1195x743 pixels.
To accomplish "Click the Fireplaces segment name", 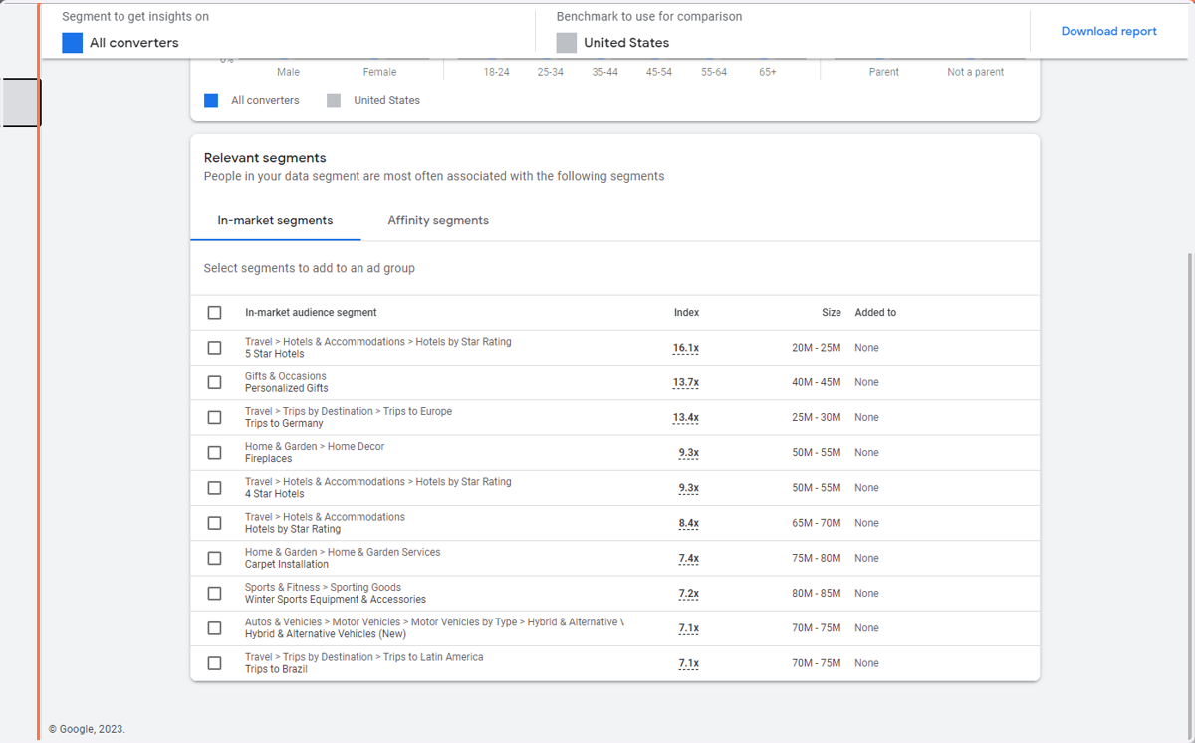I will 269,459.
